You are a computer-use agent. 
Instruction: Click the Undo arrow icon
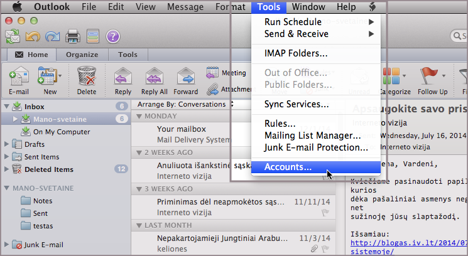pos(32,36)
